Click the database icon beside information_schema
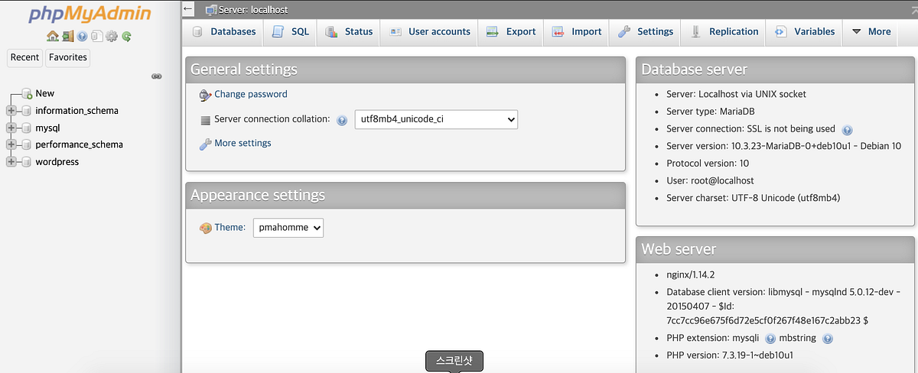Viewport: 918px width, 373px height. pyautogui.click(x=26, y=111)
